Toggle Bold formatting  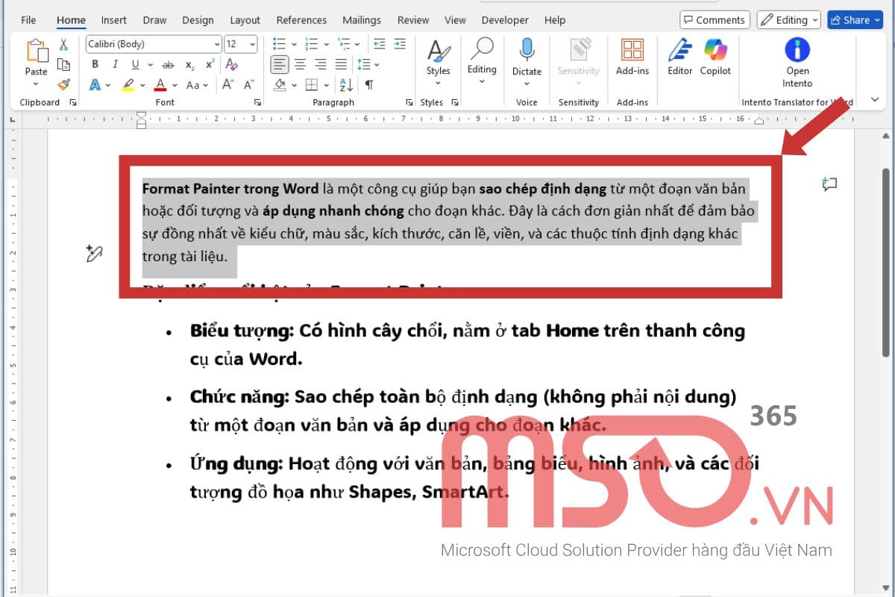tap(95, 65)
